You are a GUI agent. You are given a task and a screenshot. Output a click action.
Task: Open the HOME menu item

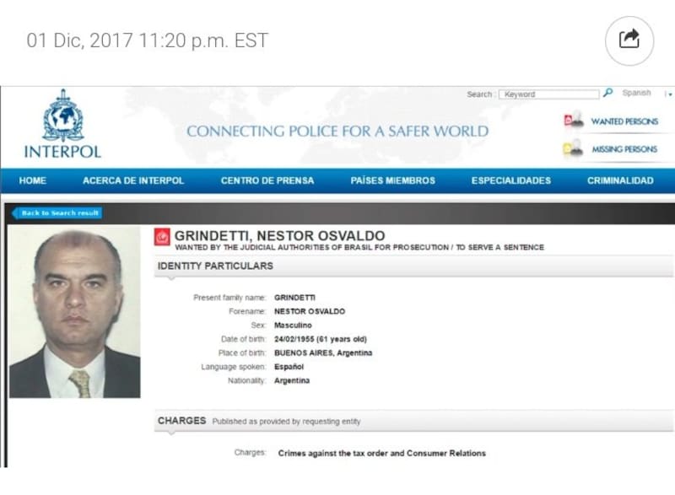[33, 180]
